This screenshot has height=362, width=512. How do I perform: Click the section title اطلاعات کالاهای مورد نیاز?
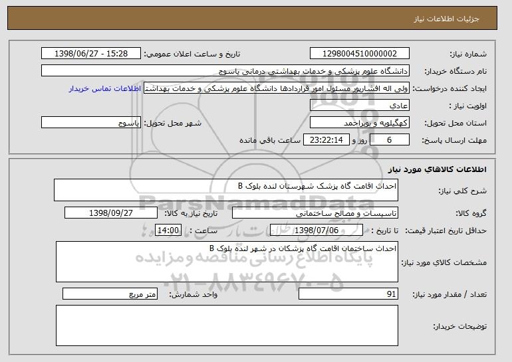coord(438,169)
